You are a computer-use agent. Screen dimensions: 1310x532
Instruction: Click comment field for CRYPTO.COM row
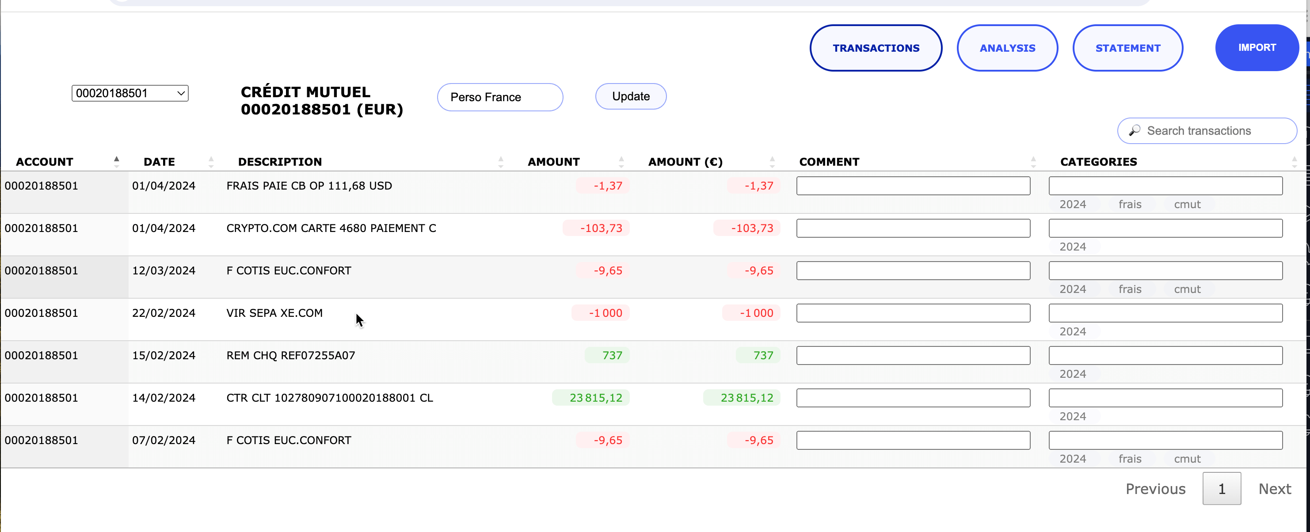[x=913, y=228]
